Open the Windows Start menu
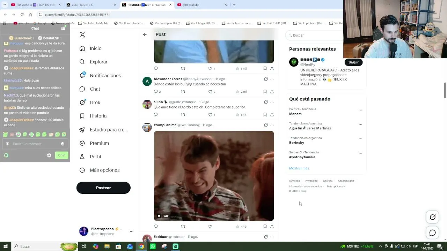Screen dimensions: 447x251 tap(6, 246)
